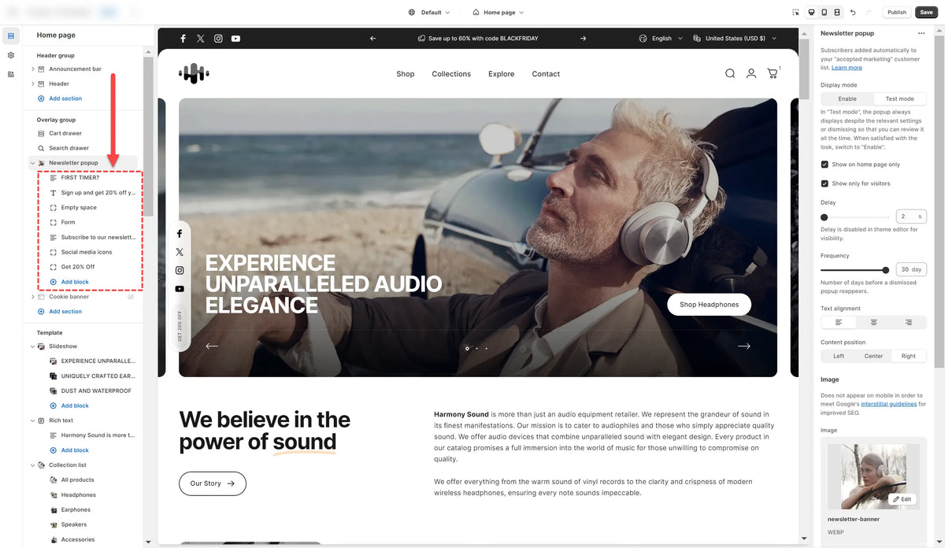Toggle Show on home page only checkbox

[x=825, y=165]
